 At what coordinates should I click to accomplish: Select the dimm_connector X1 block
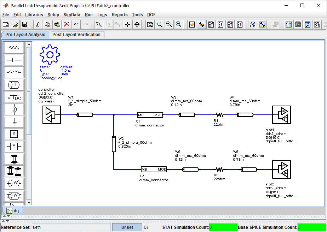click(x=150, y=115)
